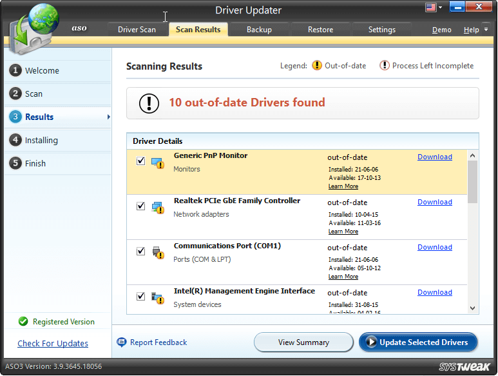Uncheck the Realtek PCIe GbE checkbox

(x=141, y=206)
